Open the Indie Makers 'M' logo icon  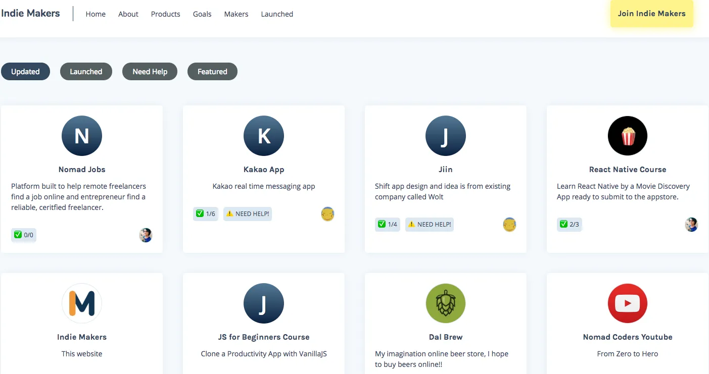[x=82, y=303]
